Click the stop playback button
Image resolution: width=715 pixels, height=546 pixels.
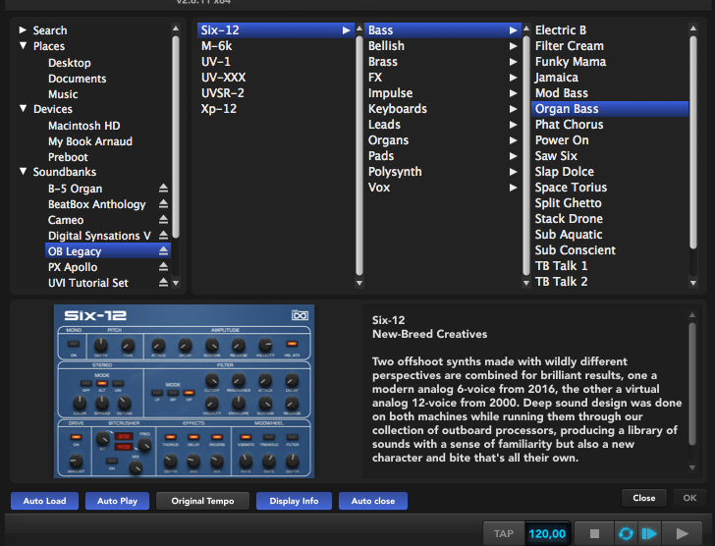coord(594,533)
